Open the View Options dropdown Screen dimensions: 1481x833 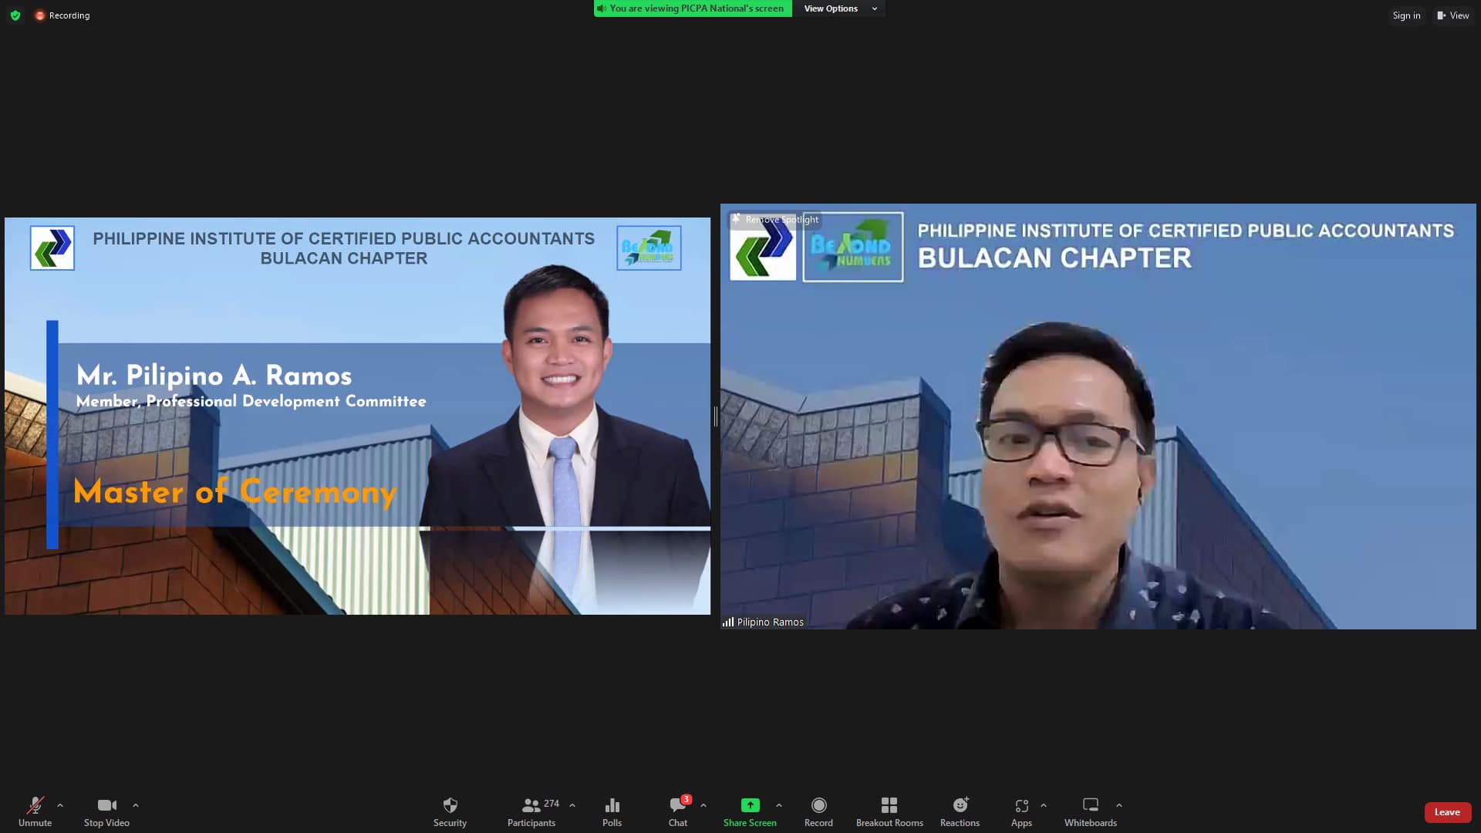click(x=840, y=8)
